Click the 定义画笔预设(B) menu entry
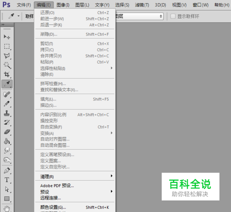This screenshot has height=212, width=231. [75, 155]
